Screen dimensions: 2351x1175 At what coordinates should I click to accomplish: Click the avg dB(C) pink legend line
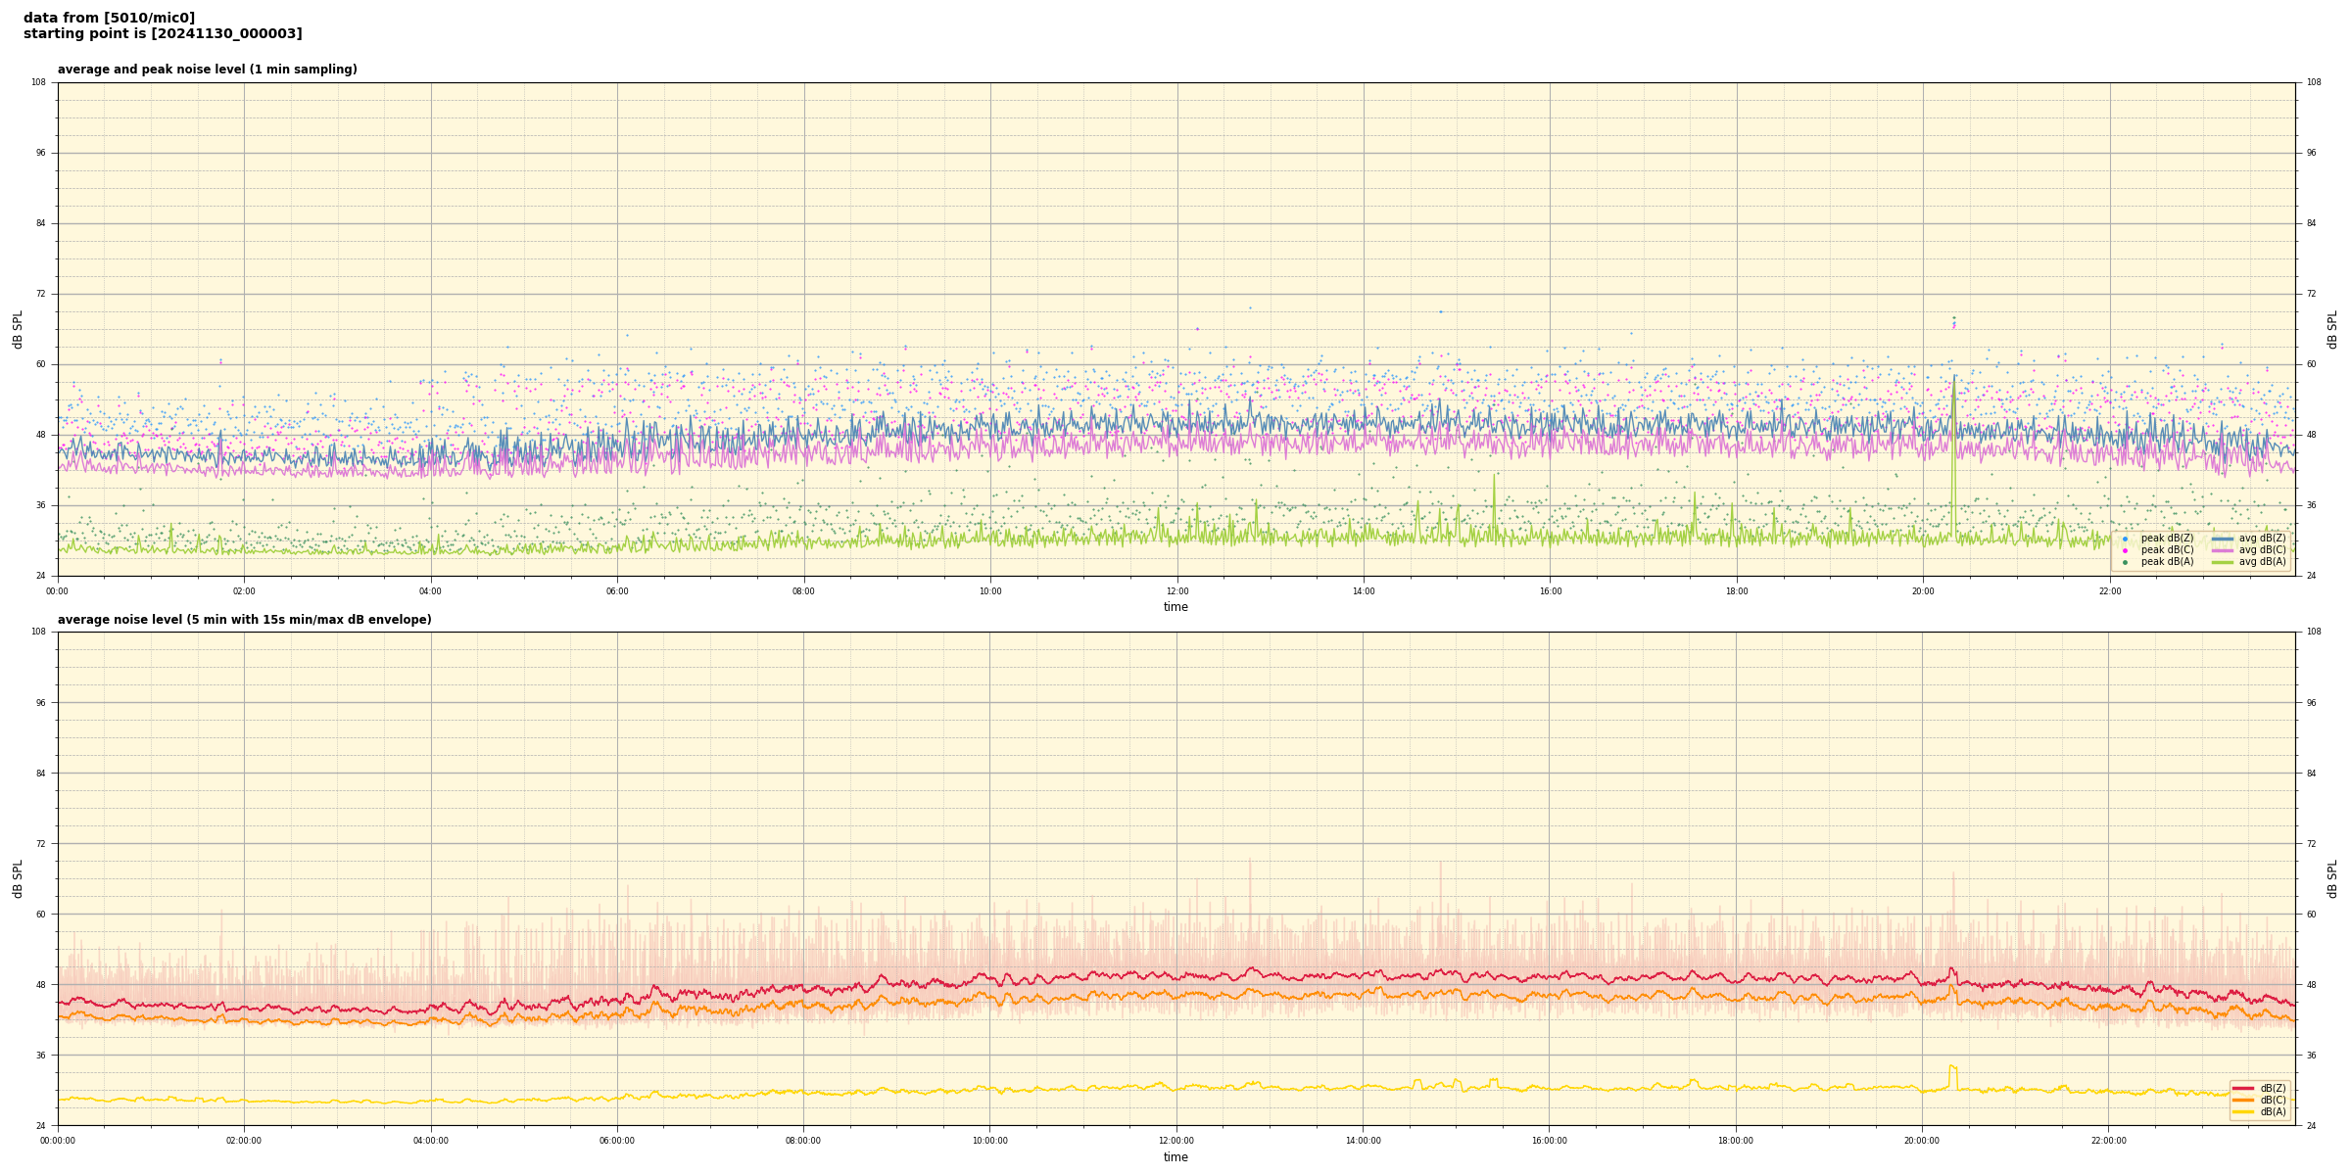2223,550
